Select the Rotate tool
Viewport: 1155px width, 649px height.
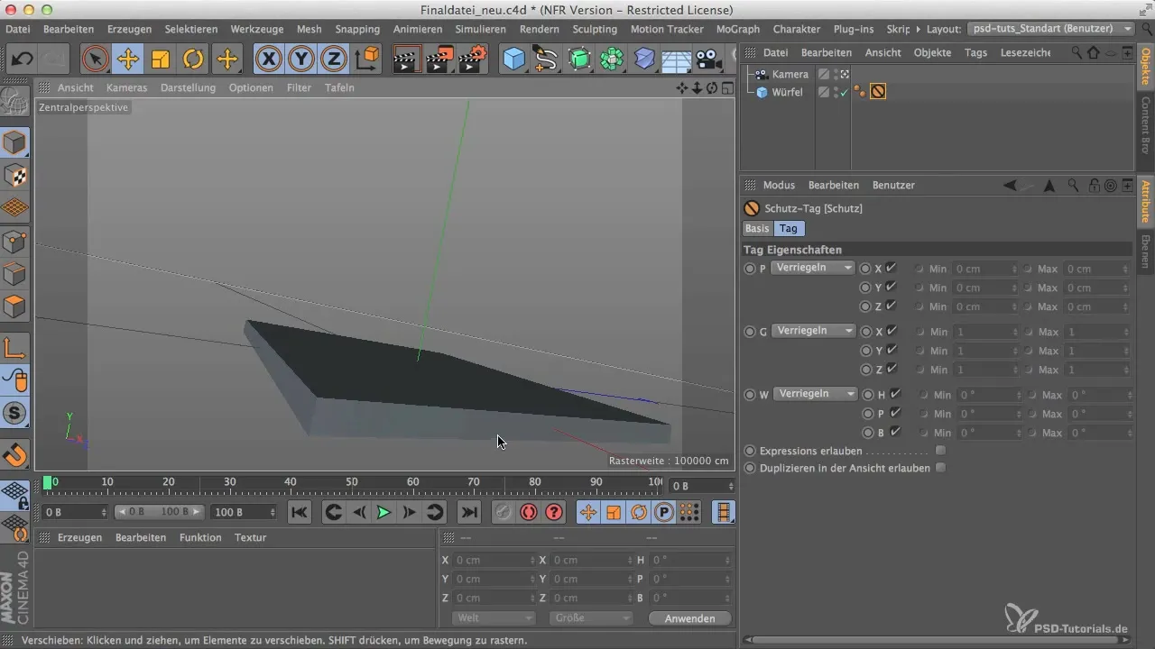(x=193, y=59)
